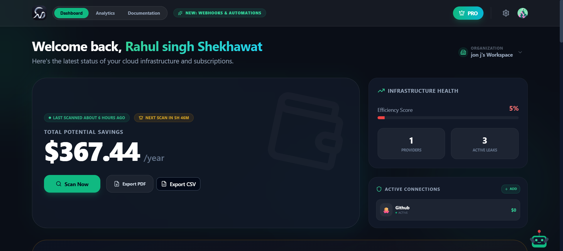Export the report as PDF
The height and width of the screenshot is (251, 563).
coord(130,184)
